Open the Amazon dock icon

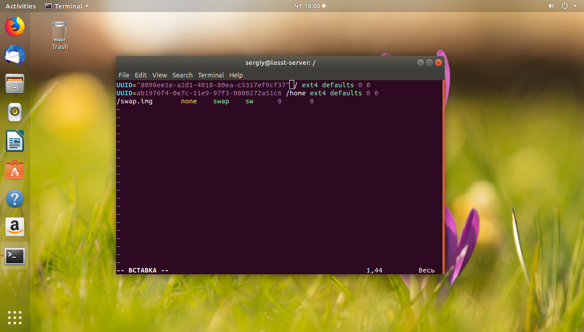click(15, 227)
